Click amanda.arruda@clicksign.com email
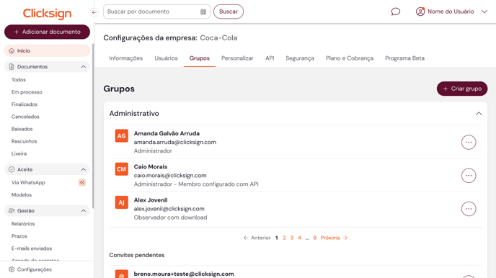Screen dimensions: 496x278 pyautogui.click(x=175, y=142)
